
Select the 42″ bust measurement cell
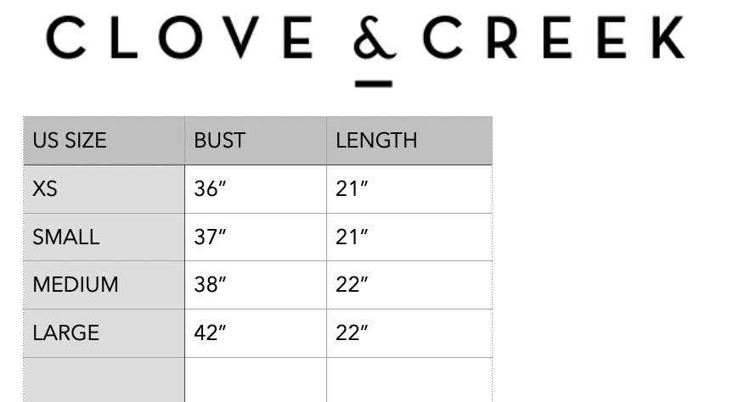point(208,333)
